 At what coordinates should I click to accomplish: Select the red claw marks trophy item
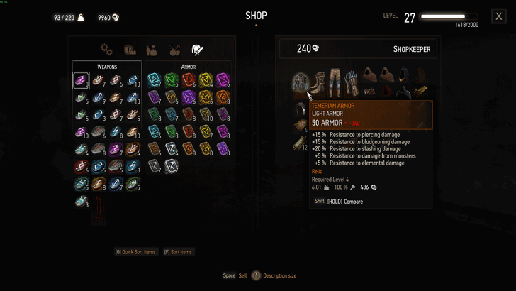coord(99,210)
